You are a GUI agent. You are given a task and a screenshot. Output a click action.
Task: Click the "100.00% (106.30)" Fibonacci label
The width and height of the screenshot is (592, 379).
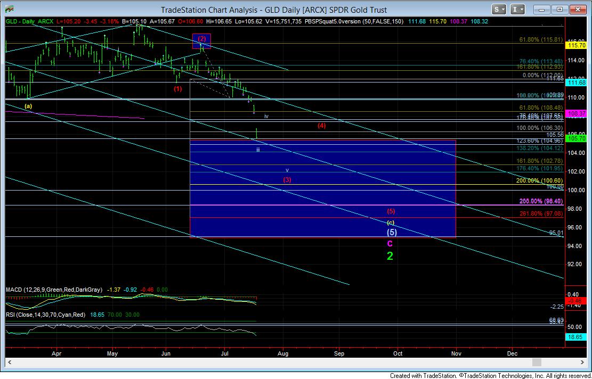540,128
